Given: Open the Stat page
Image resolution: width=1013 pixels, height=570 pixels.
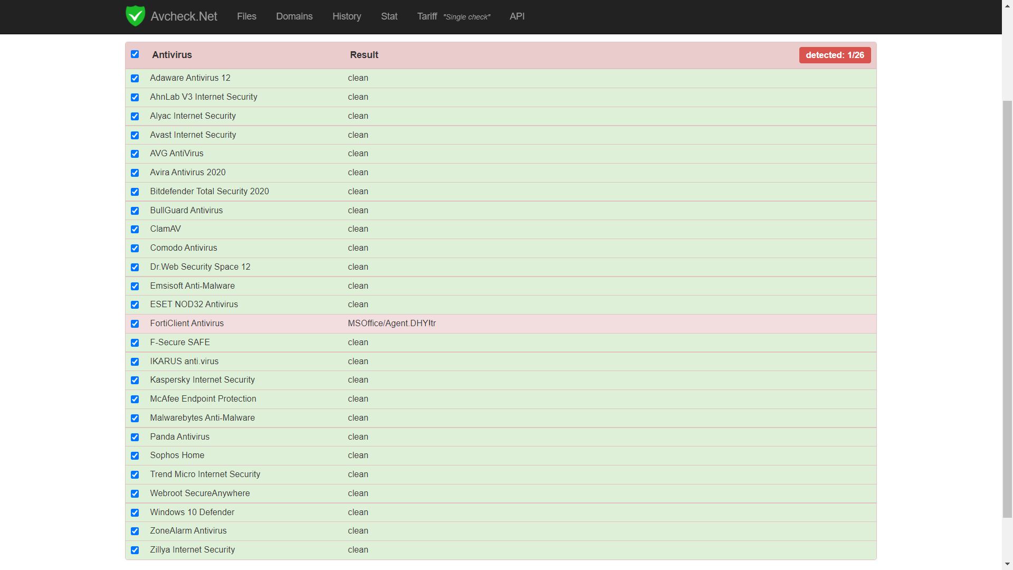Looking at the screenshot, I should click(389, 16).
